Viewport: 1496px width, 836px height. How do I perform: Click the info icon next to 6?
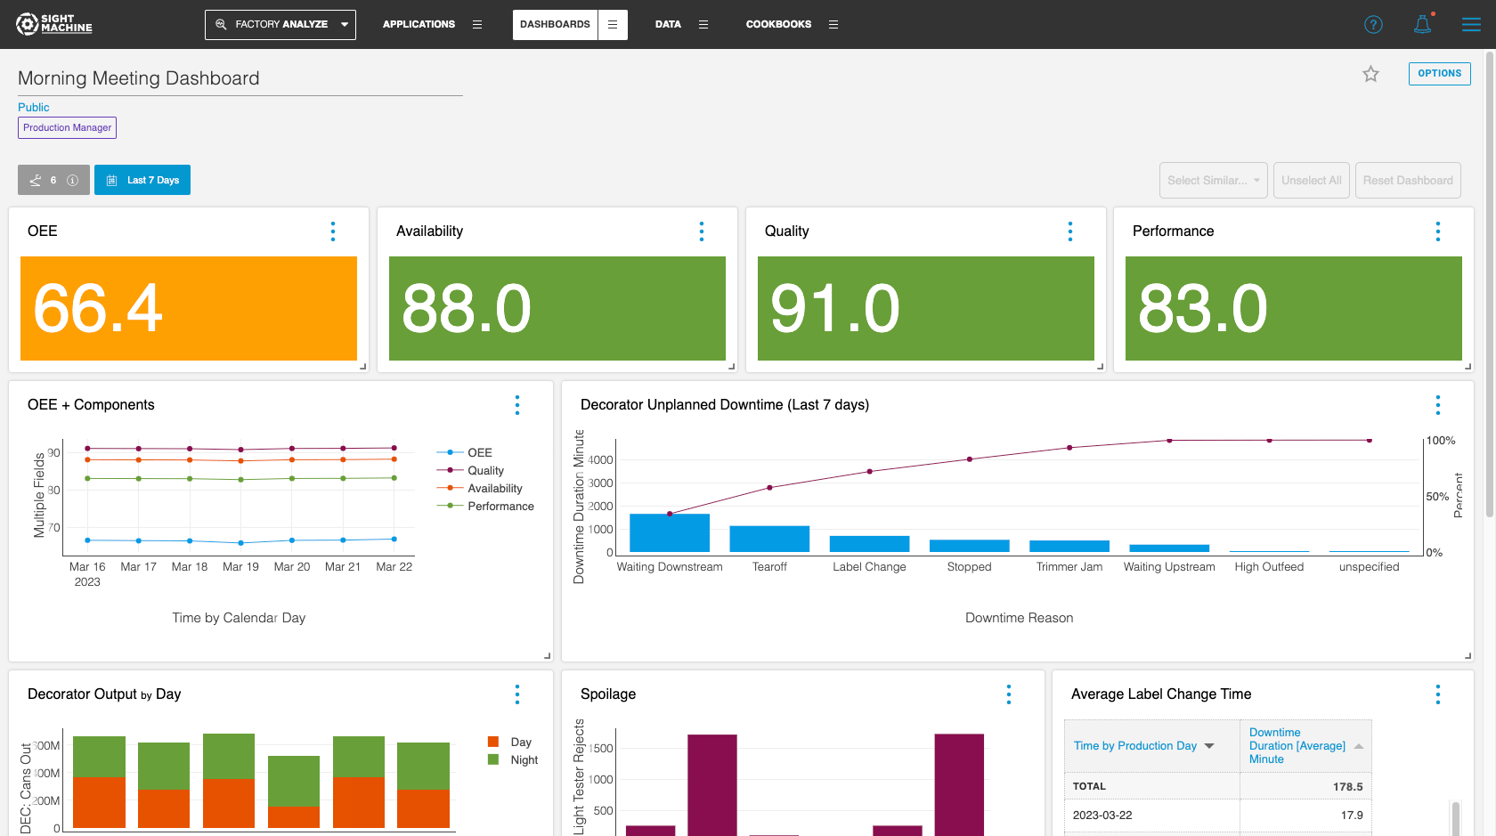tap(73, 180)
